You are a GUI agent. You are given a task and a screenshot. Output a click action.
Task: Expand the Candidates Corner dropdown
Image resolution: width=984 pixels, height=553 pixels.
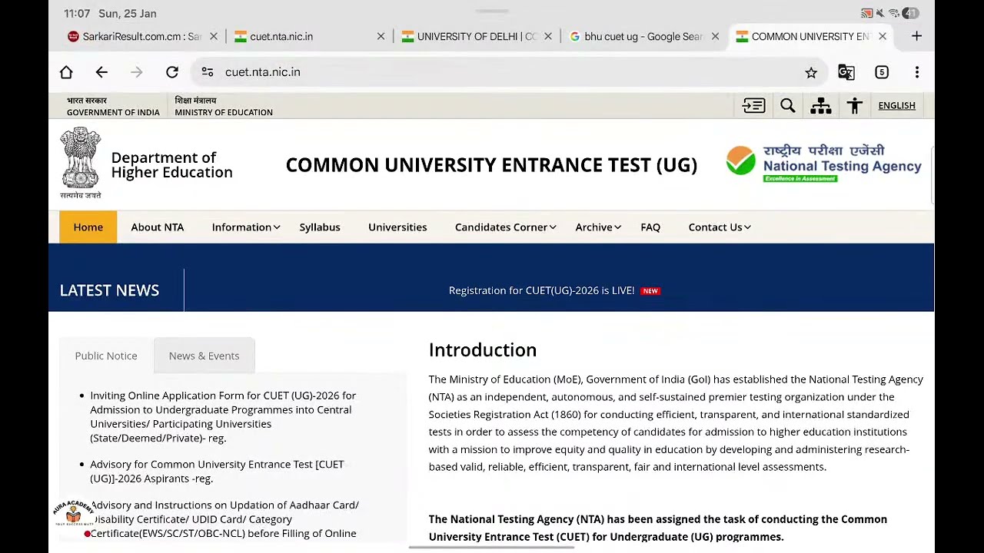pyautogui.click(x=505, y=227)
